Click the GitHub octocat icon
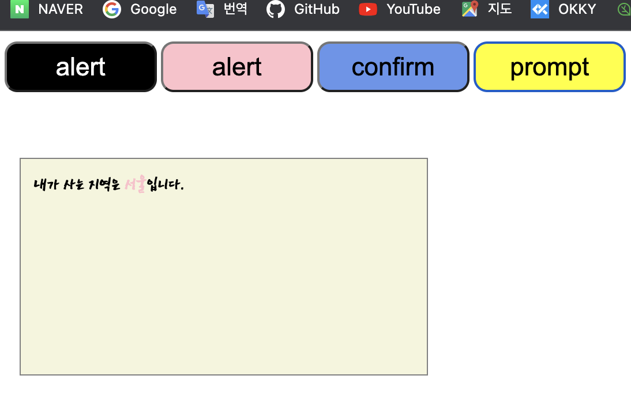631x402 pixels. (x=275, y=9)
